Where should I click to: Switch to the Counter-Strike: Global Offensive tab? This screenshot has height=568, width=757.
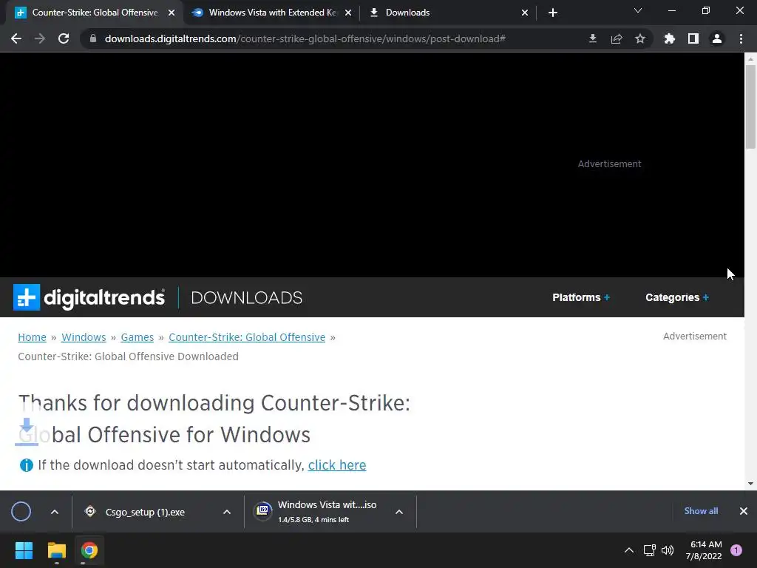coord(95,13)
